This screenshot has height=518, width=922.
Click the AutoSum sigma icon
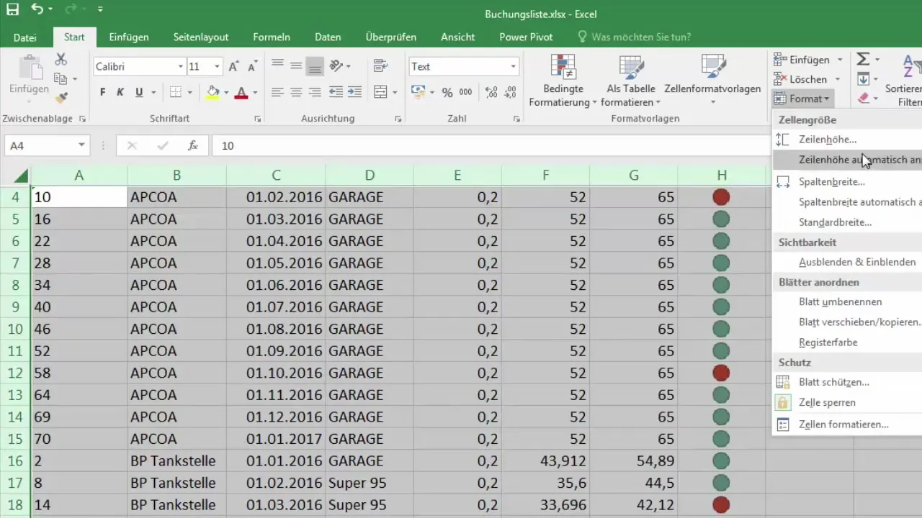863,60
